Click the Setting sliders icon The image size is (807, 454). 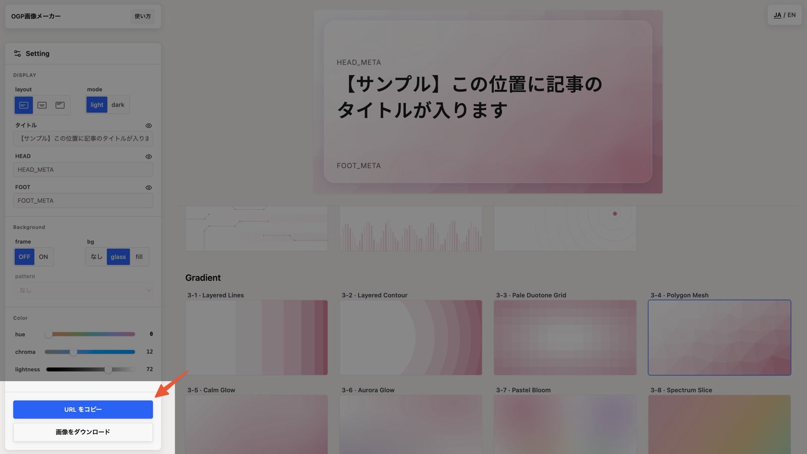tap(17, 53)
